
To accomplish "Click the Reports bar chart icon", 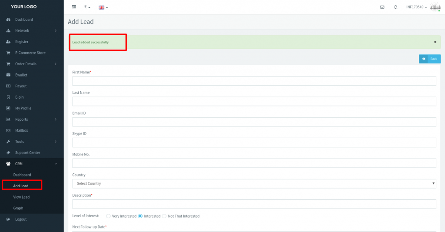I will pyautogui.click(x=8, y=119).
